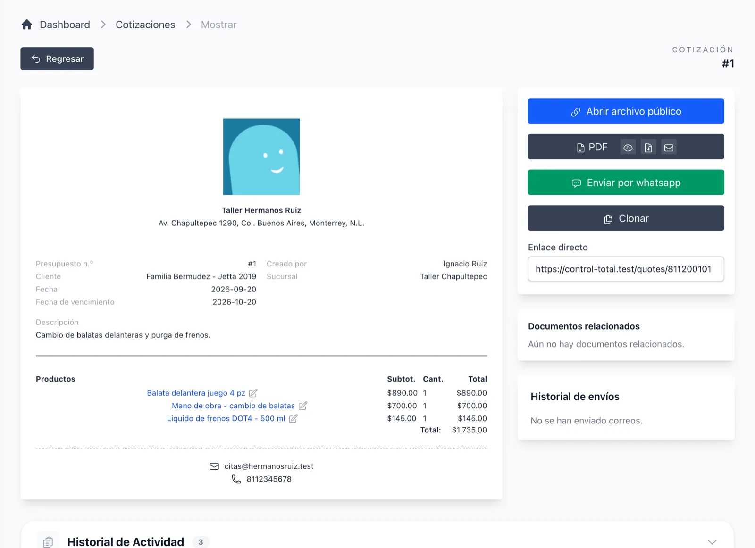Viewport: 755px width, 548px height.
Task: Download PDF using the file download icon
Action: tap(648, 147)
